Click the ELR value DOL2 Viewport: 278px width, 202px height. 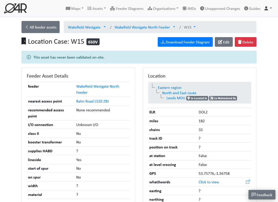203,112
